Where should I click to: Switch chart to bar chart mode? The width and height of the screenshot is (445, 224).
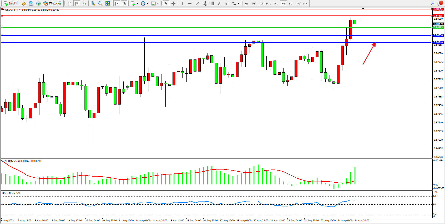click(x=69, y=3)
